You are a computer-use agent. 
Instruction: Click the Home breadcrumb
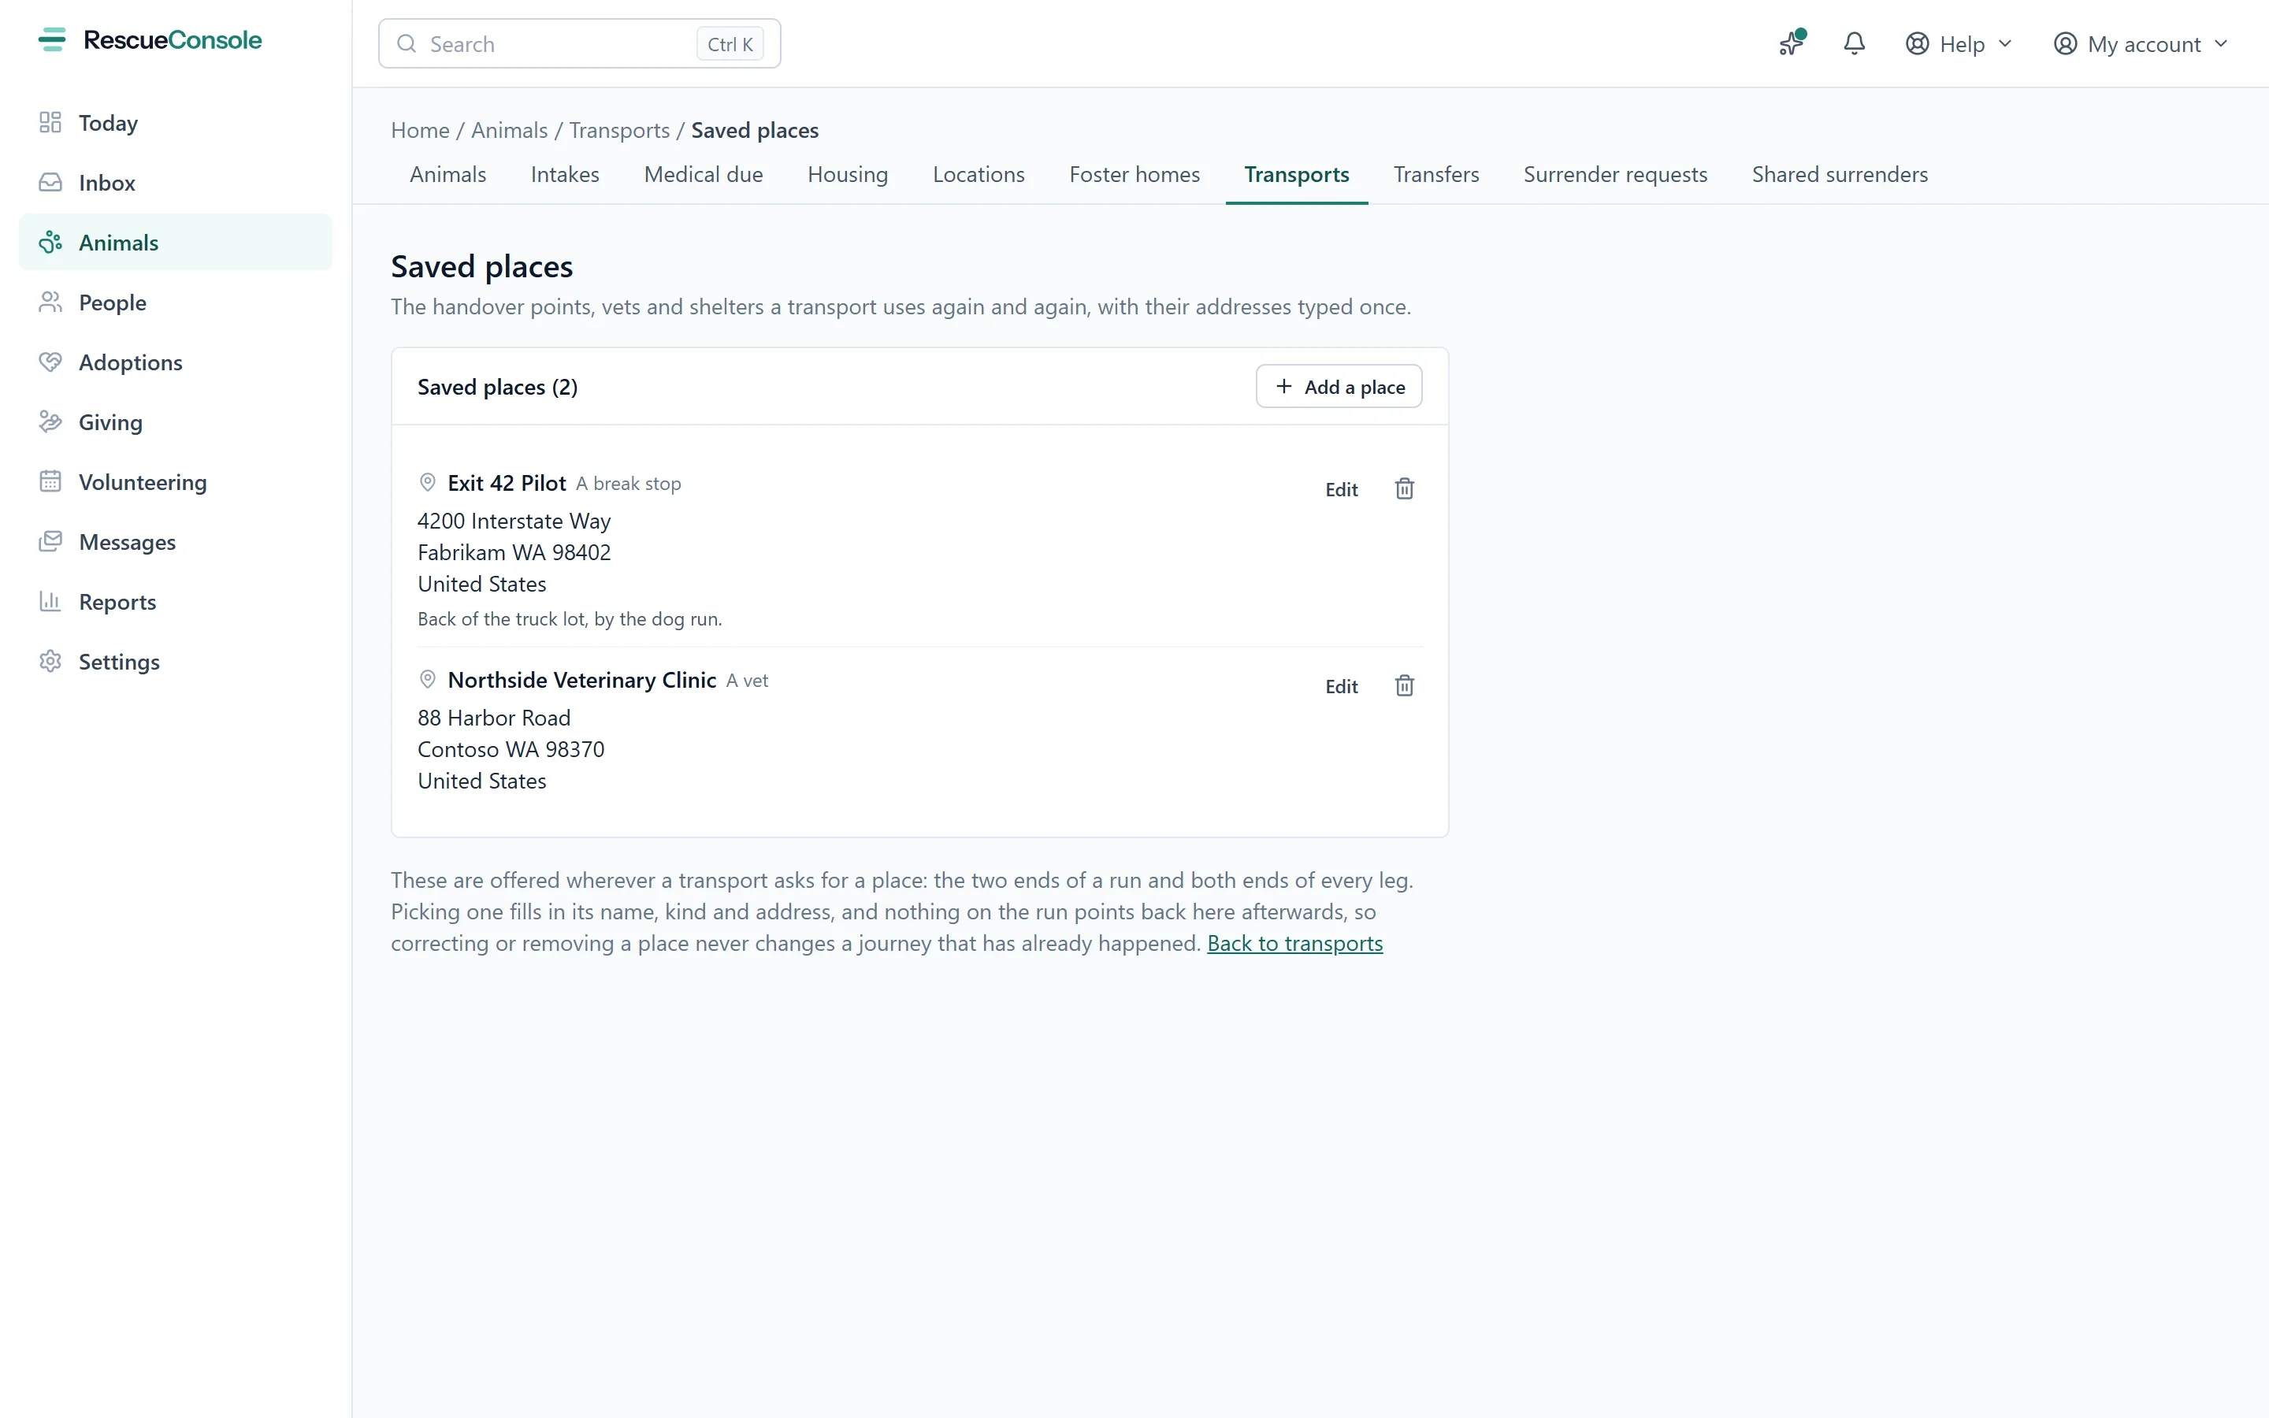(x=420, y=130)
